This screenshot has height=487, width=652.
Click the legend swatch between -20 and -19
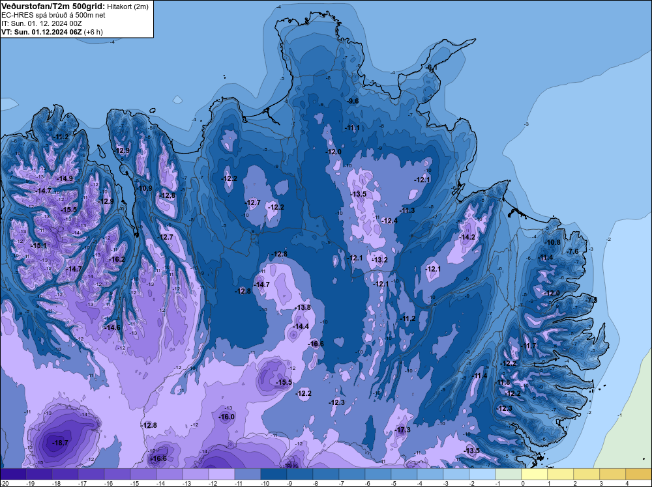point(13,474)
